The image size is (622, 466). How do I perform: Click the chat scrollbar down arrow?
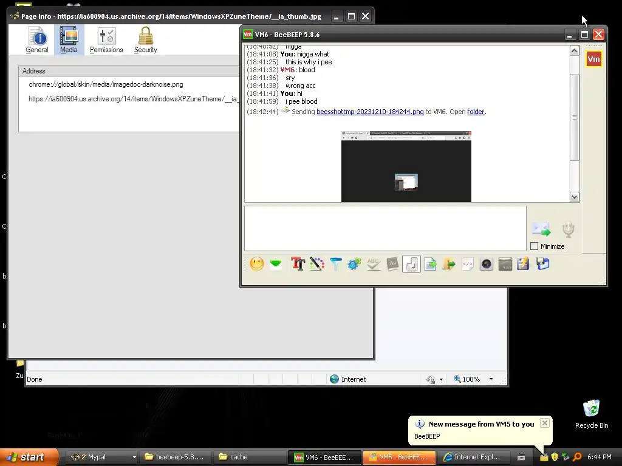tap(575, 197)
